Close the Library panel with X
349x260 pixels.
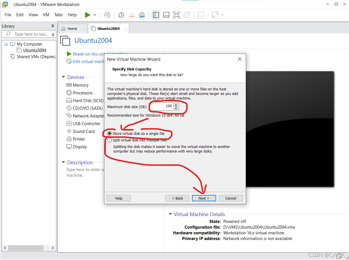click(x=53, y=26)
